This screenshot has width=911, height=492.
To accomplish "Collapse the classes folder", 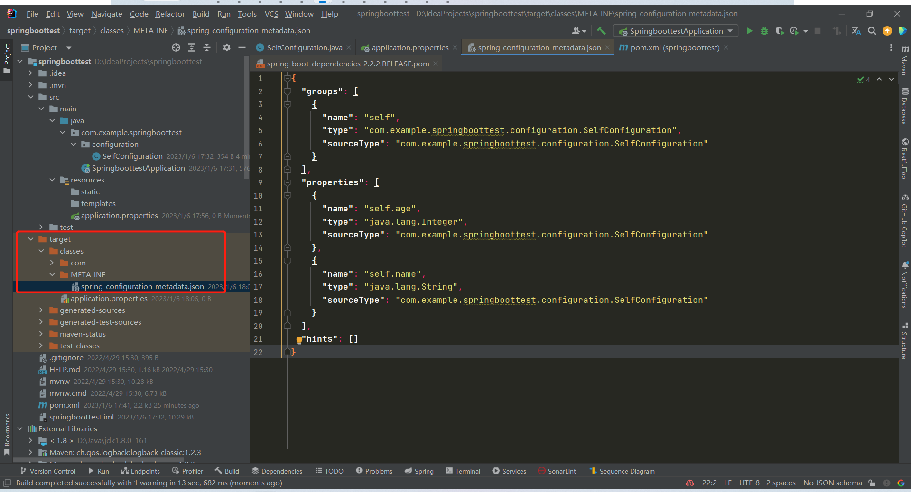I will tap(41, 251).
